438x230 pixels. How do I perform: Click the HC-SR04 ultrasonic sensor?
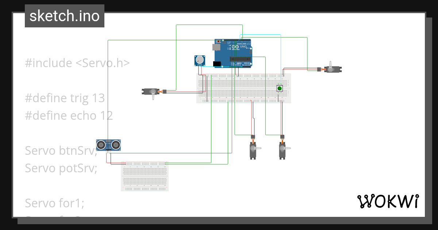[108, 145]
